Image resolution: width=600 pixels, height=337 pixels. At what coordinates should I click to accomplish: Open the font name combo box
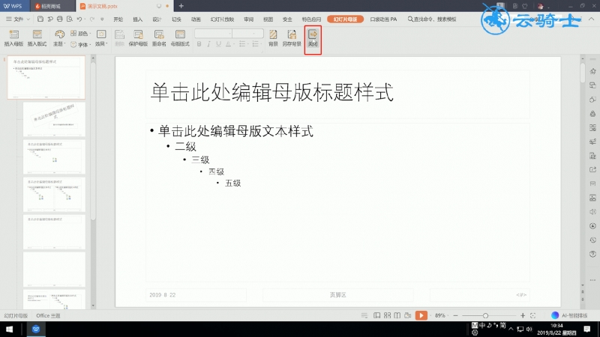coord(214,34)
